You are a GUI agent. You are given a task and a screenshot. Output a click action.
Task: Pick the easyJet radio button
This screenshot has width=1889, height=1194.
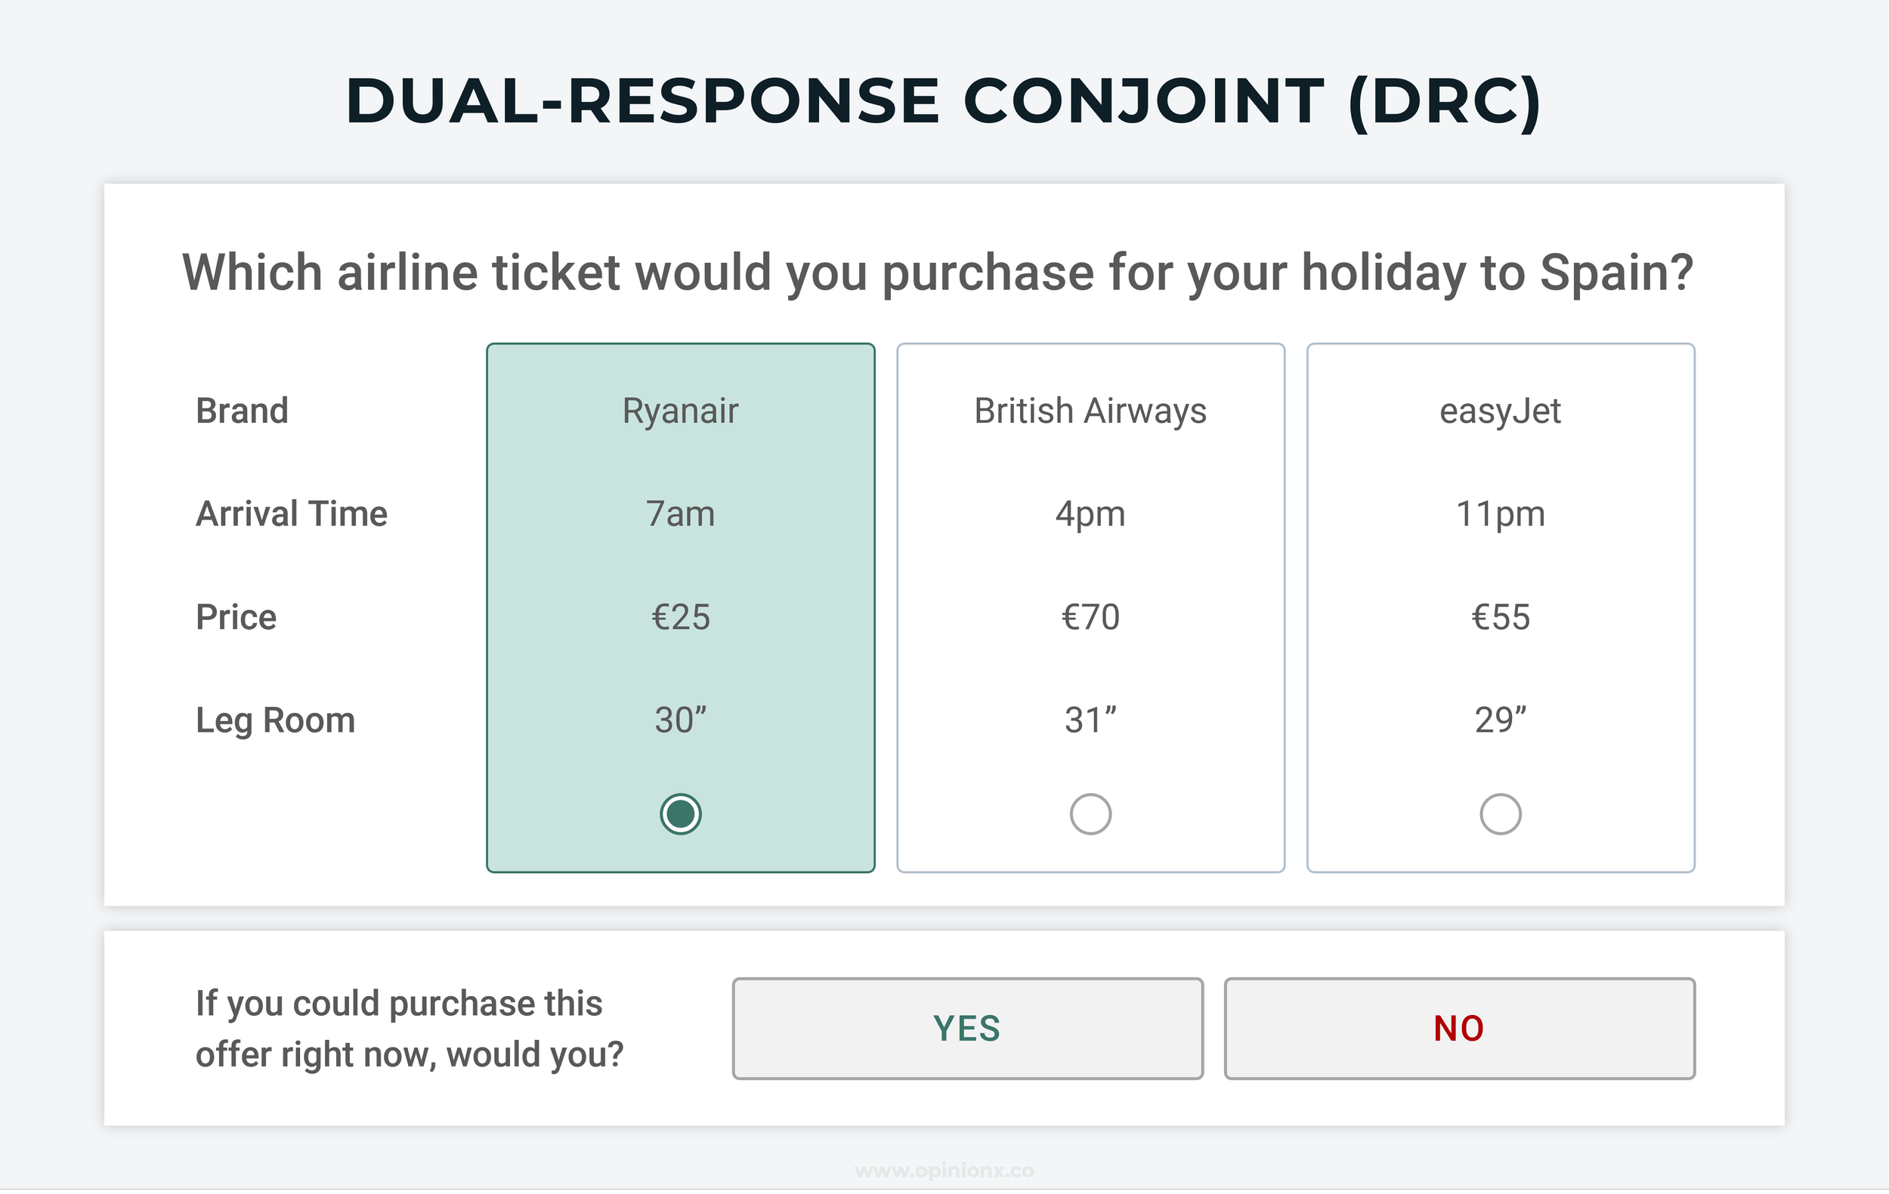(1500, 814)
